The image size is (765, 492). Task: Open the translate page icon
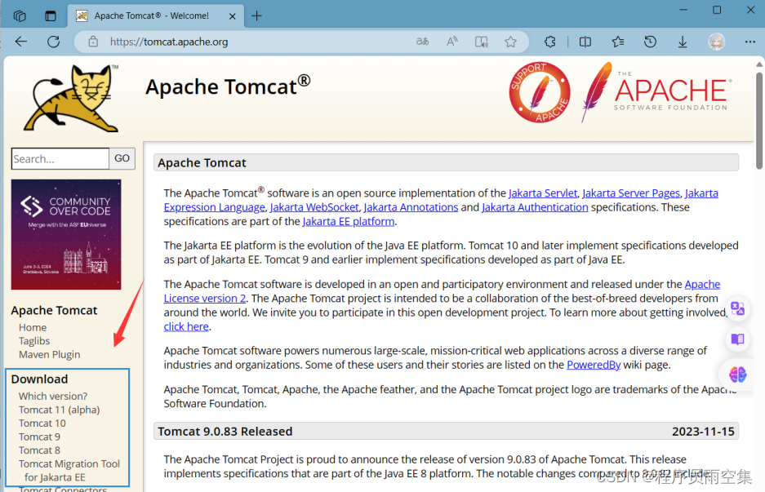(423, 42)
